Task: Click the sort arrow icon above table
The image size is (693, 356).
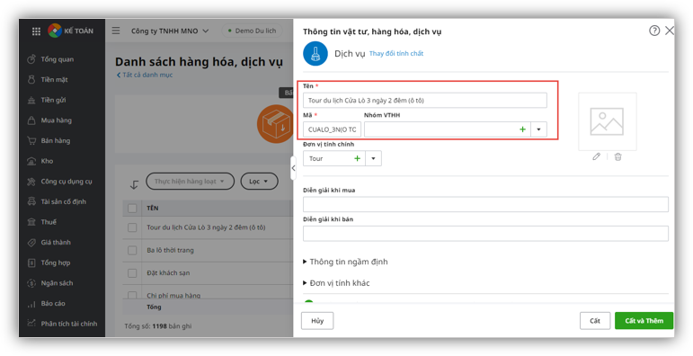Action: (x=134, y=184)
